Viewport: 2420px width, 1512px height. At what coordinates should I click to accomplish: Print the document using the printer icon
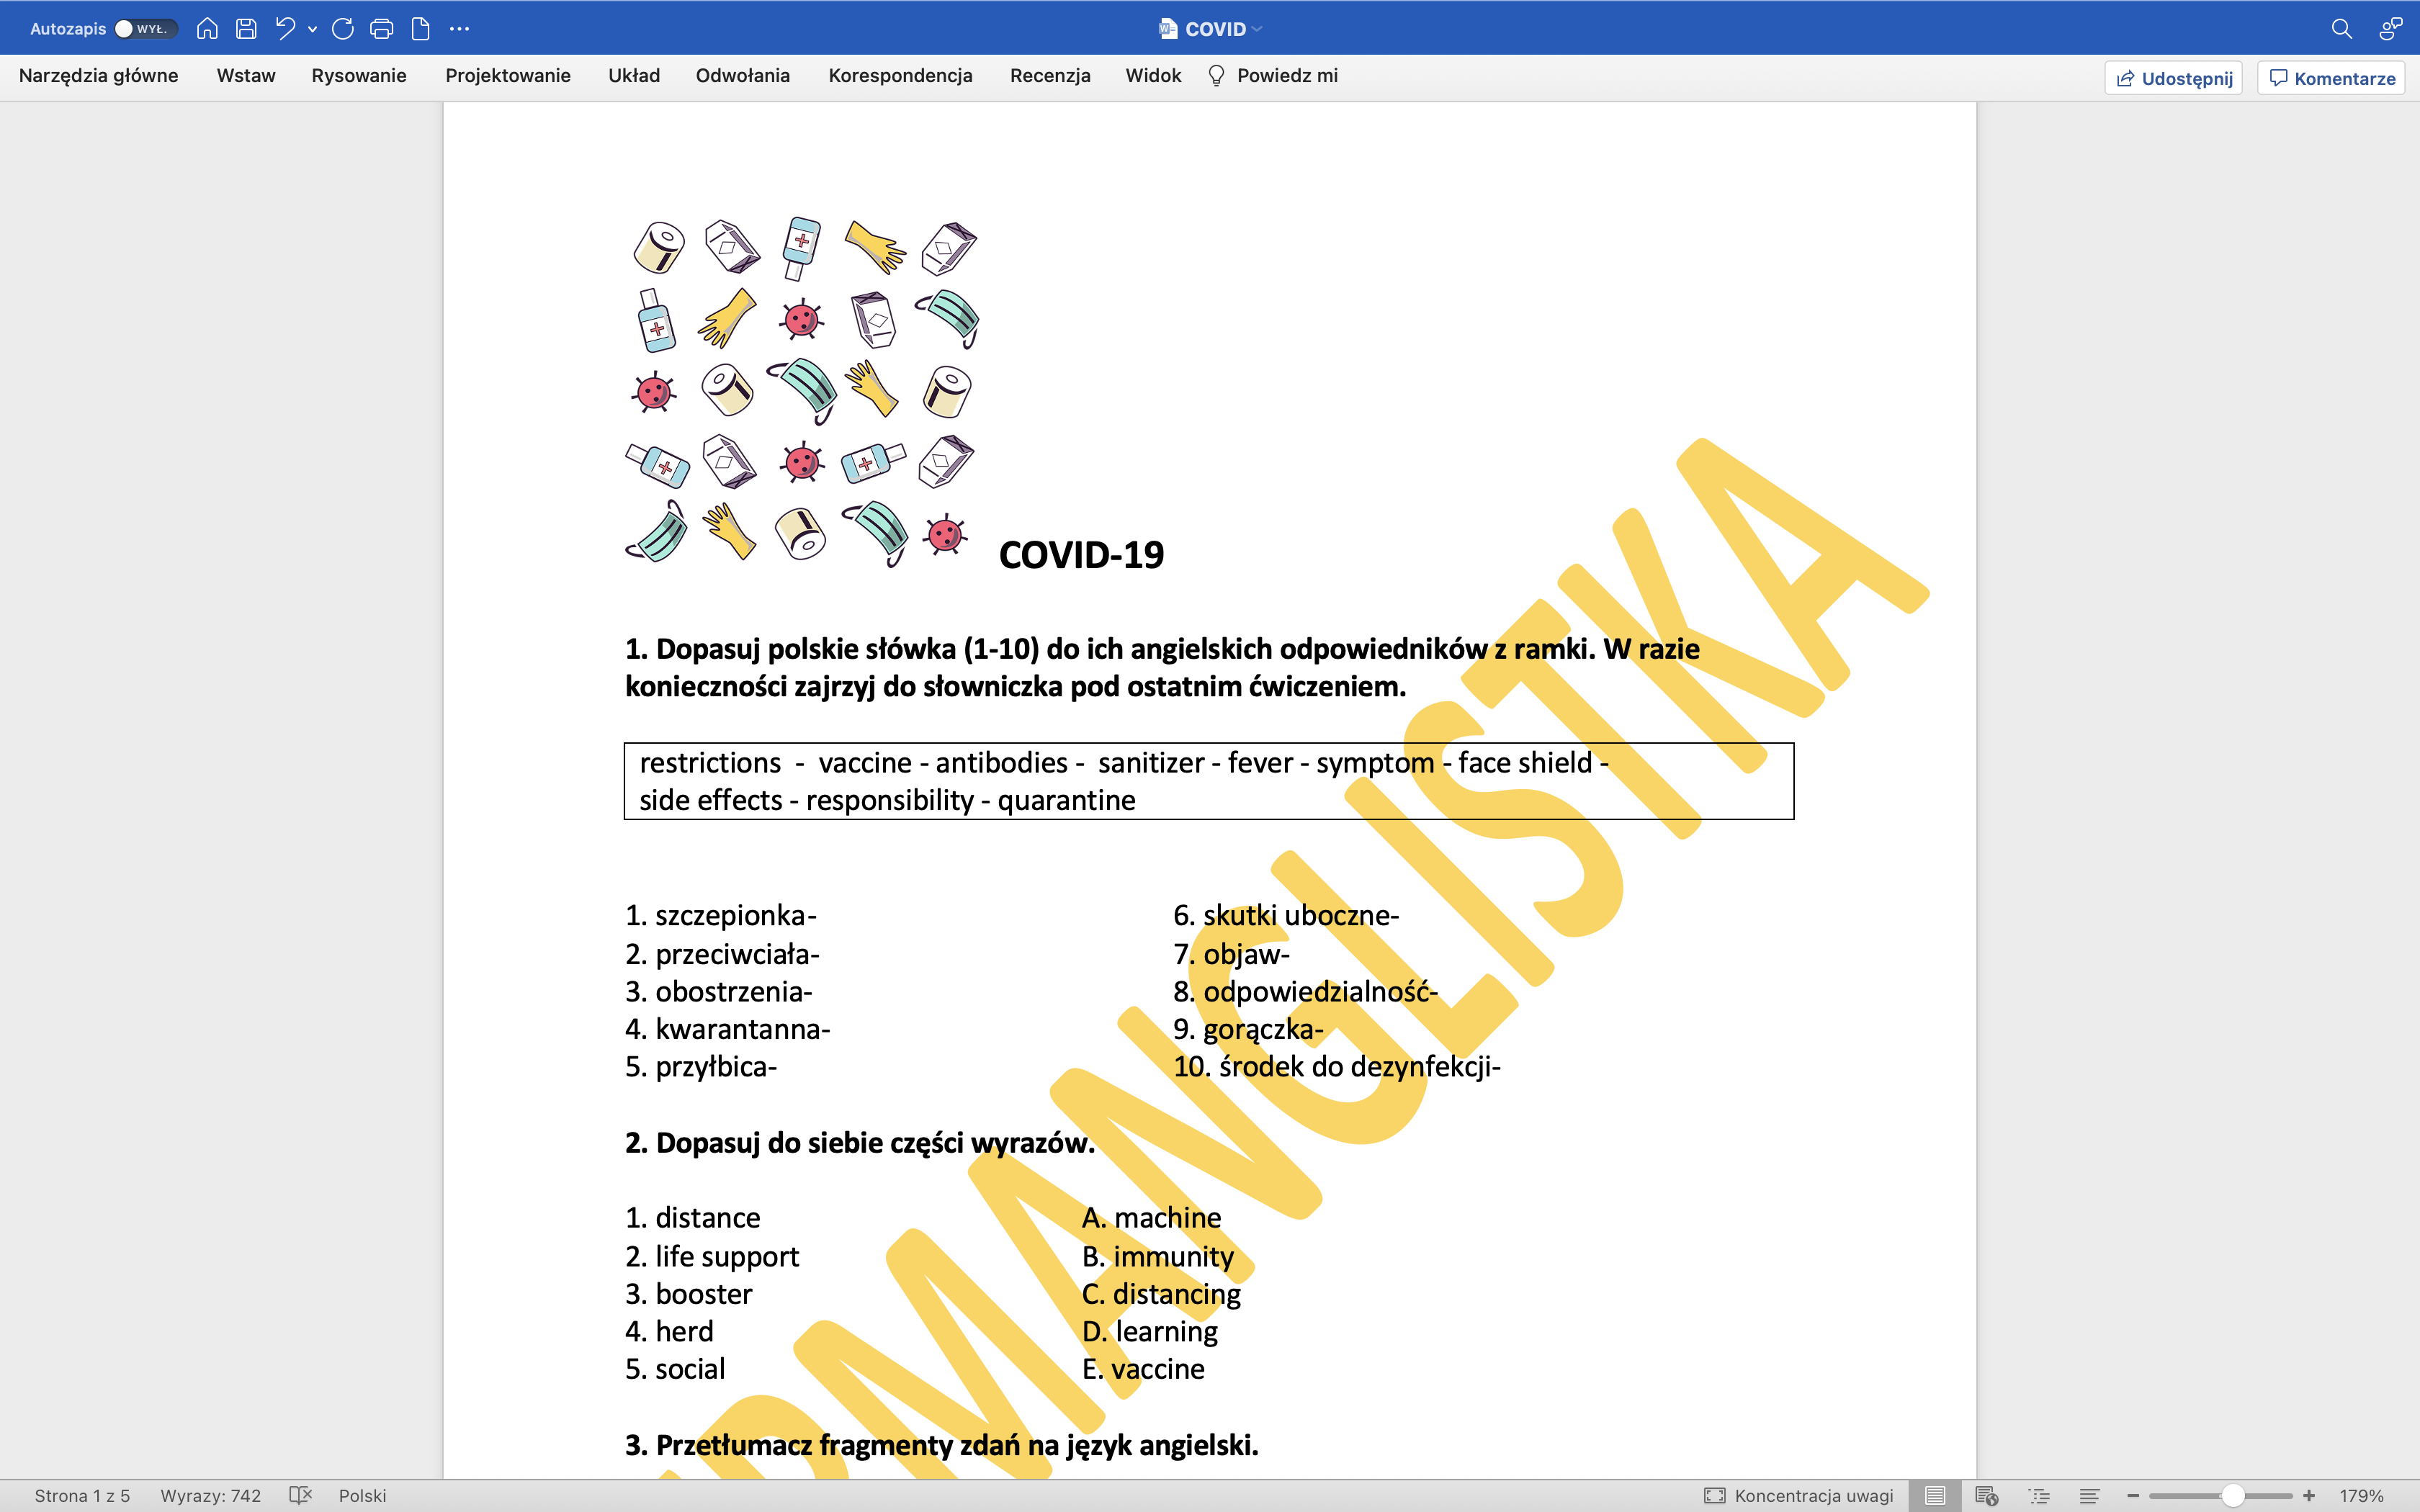[381, 29]
